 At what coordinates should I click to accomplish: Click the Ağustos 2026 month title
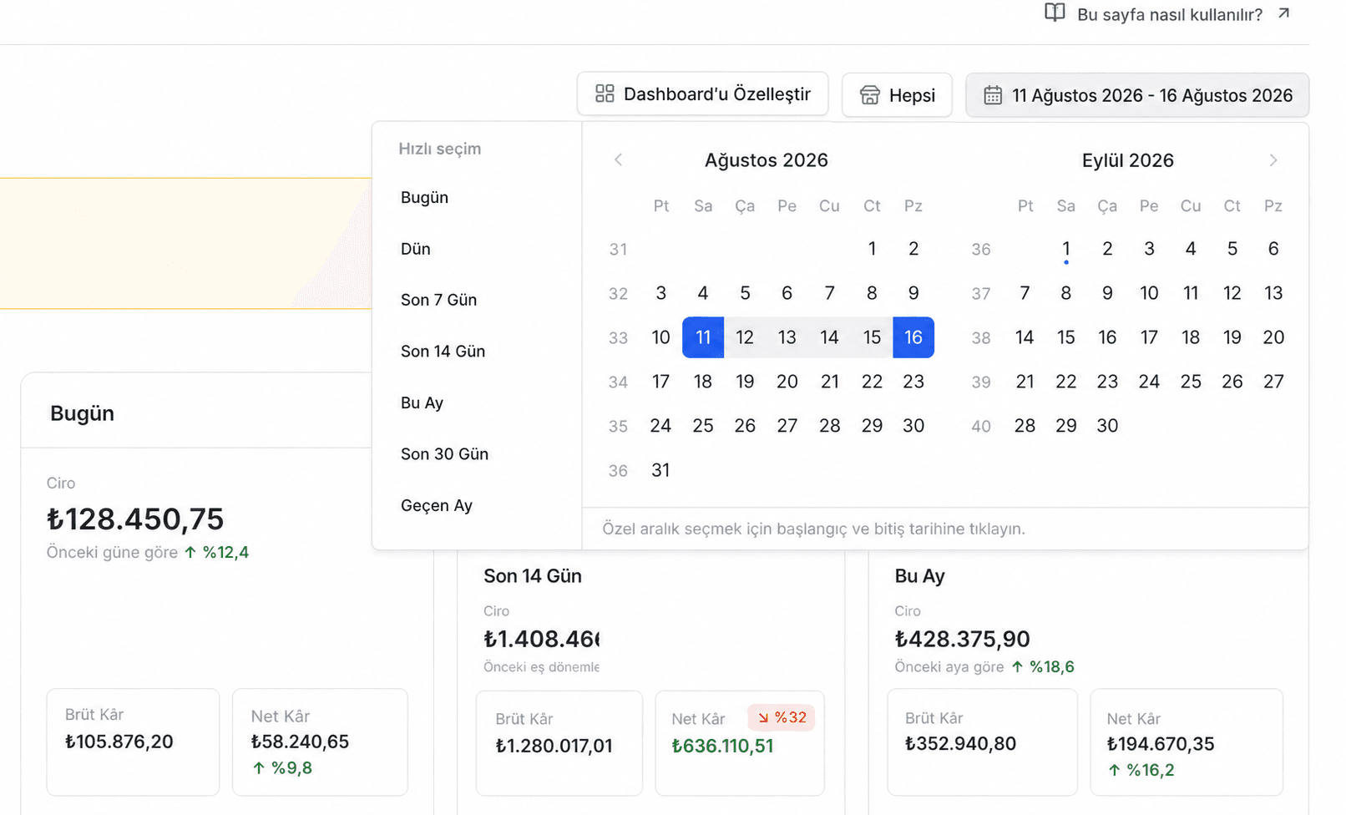coord(767,160)
